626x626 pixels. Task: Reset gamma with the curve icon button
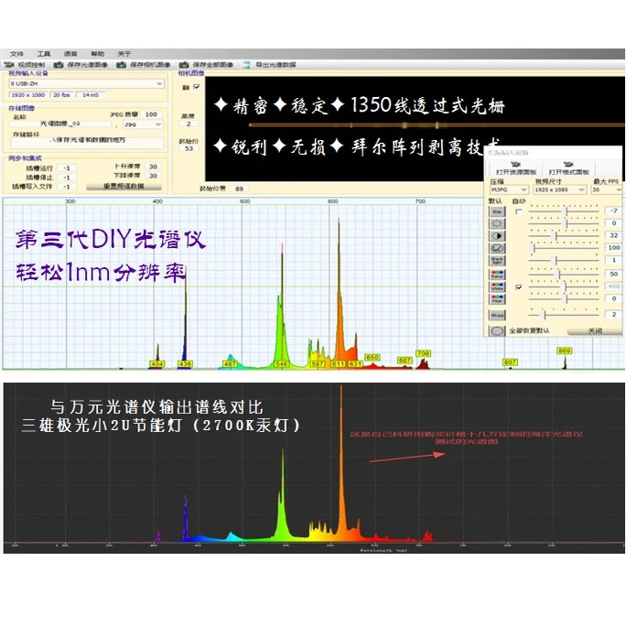click(x=497, y=248)
